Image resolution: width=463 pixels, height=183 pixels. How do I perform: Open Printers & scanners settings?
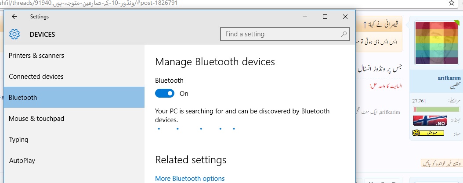coord(36,56)
